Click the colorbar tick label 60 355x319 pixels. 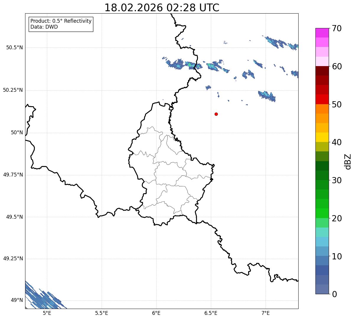337,66
